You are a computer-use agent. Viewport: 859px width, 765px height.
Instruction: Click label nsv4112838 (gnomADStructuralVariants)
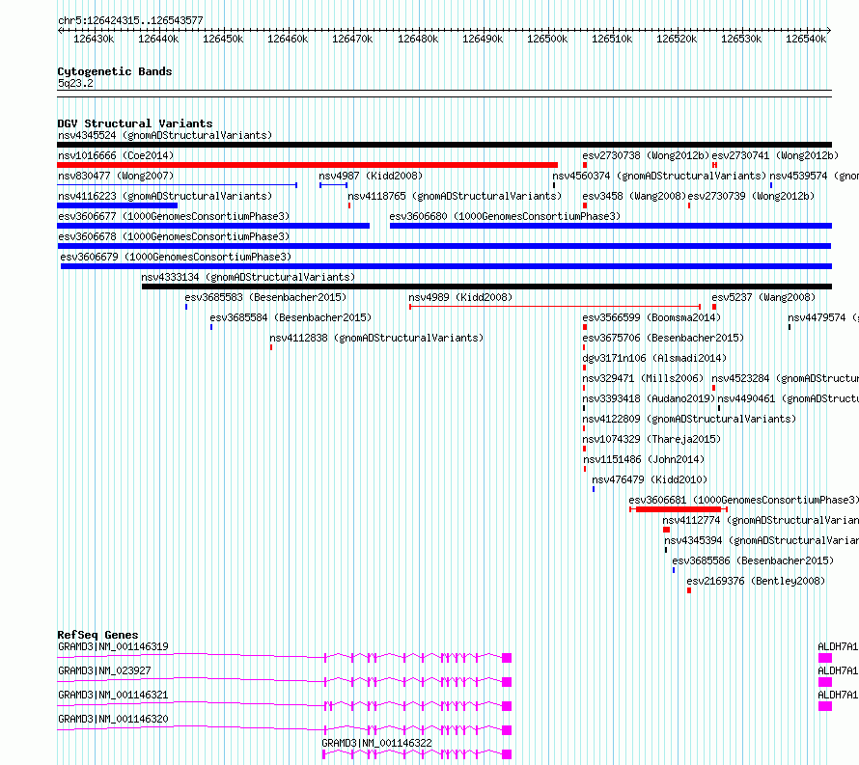[376, 338]
